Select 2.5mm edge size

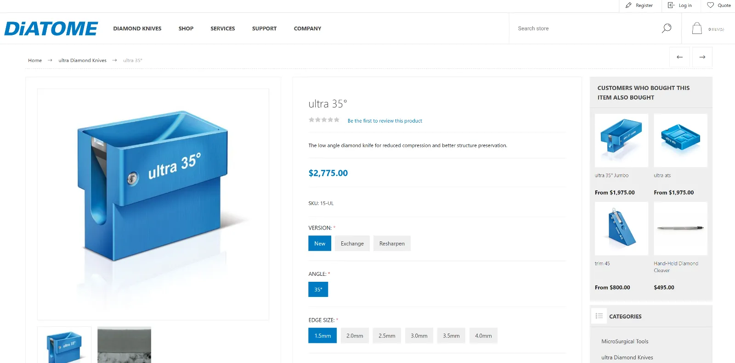coord(387,335)
